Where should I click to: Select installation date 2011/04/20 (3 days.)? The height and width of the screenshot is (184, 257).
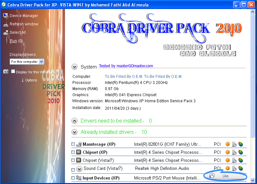pyautogui.click(x=123, y=108)
